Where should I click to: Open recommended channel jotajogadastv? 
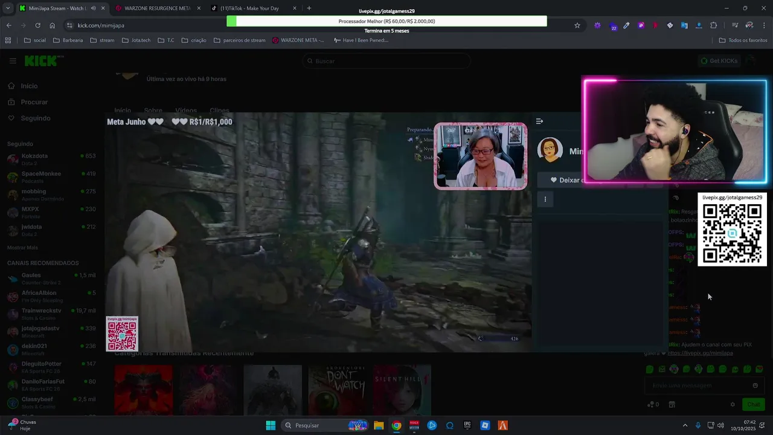pyautogui.click(x=51, y=331)
